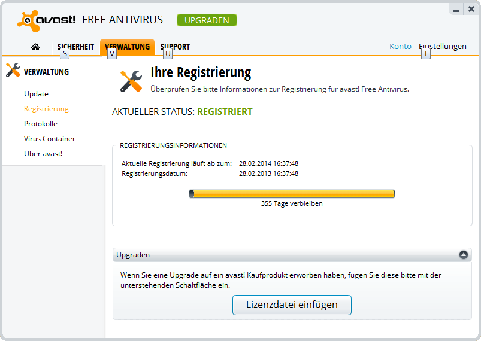481x341 pixels.
Task: Open Update in sidebar
Action: pyautogui.click(x=36, y=94)
